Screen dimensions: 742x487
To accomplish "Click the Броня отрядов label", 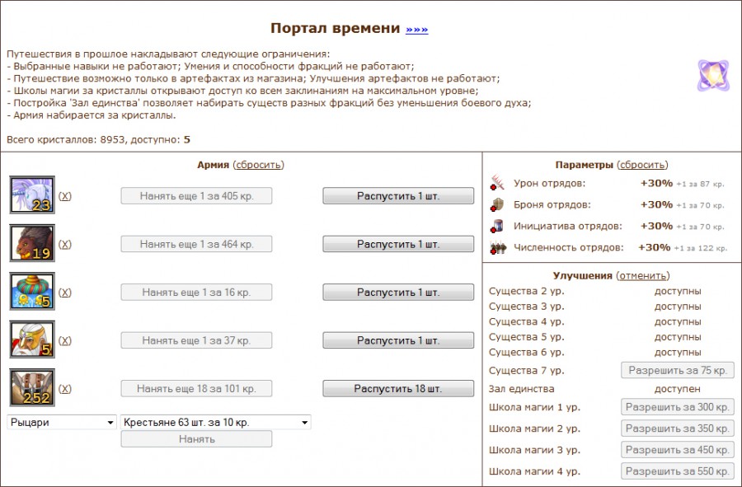I will (x=552, y=204).
